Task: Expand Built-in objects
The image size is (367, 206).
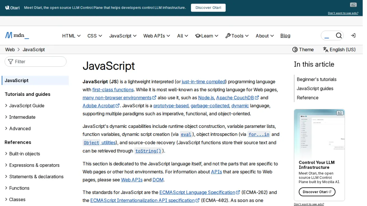Action: pyautogui.click(x=24, y=154)
